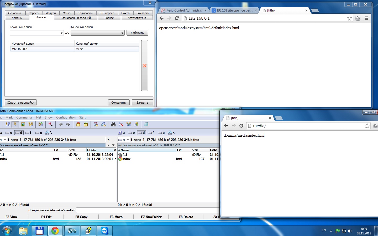
Task: Open file search with binoculars icon
Action: (113, 125)
